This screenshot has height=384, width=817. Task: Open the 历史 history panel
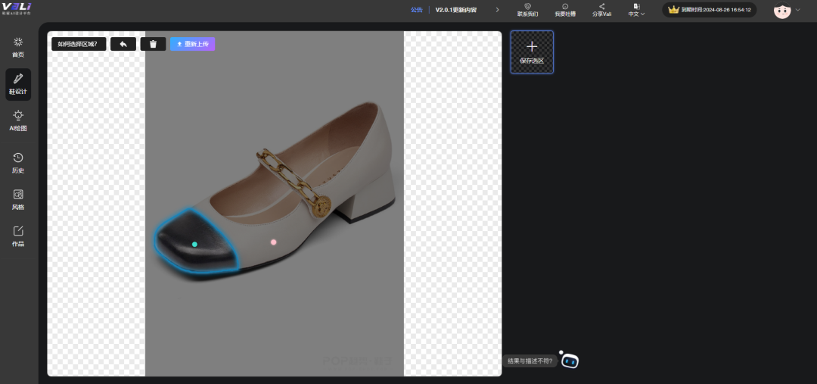click(18, 162)
